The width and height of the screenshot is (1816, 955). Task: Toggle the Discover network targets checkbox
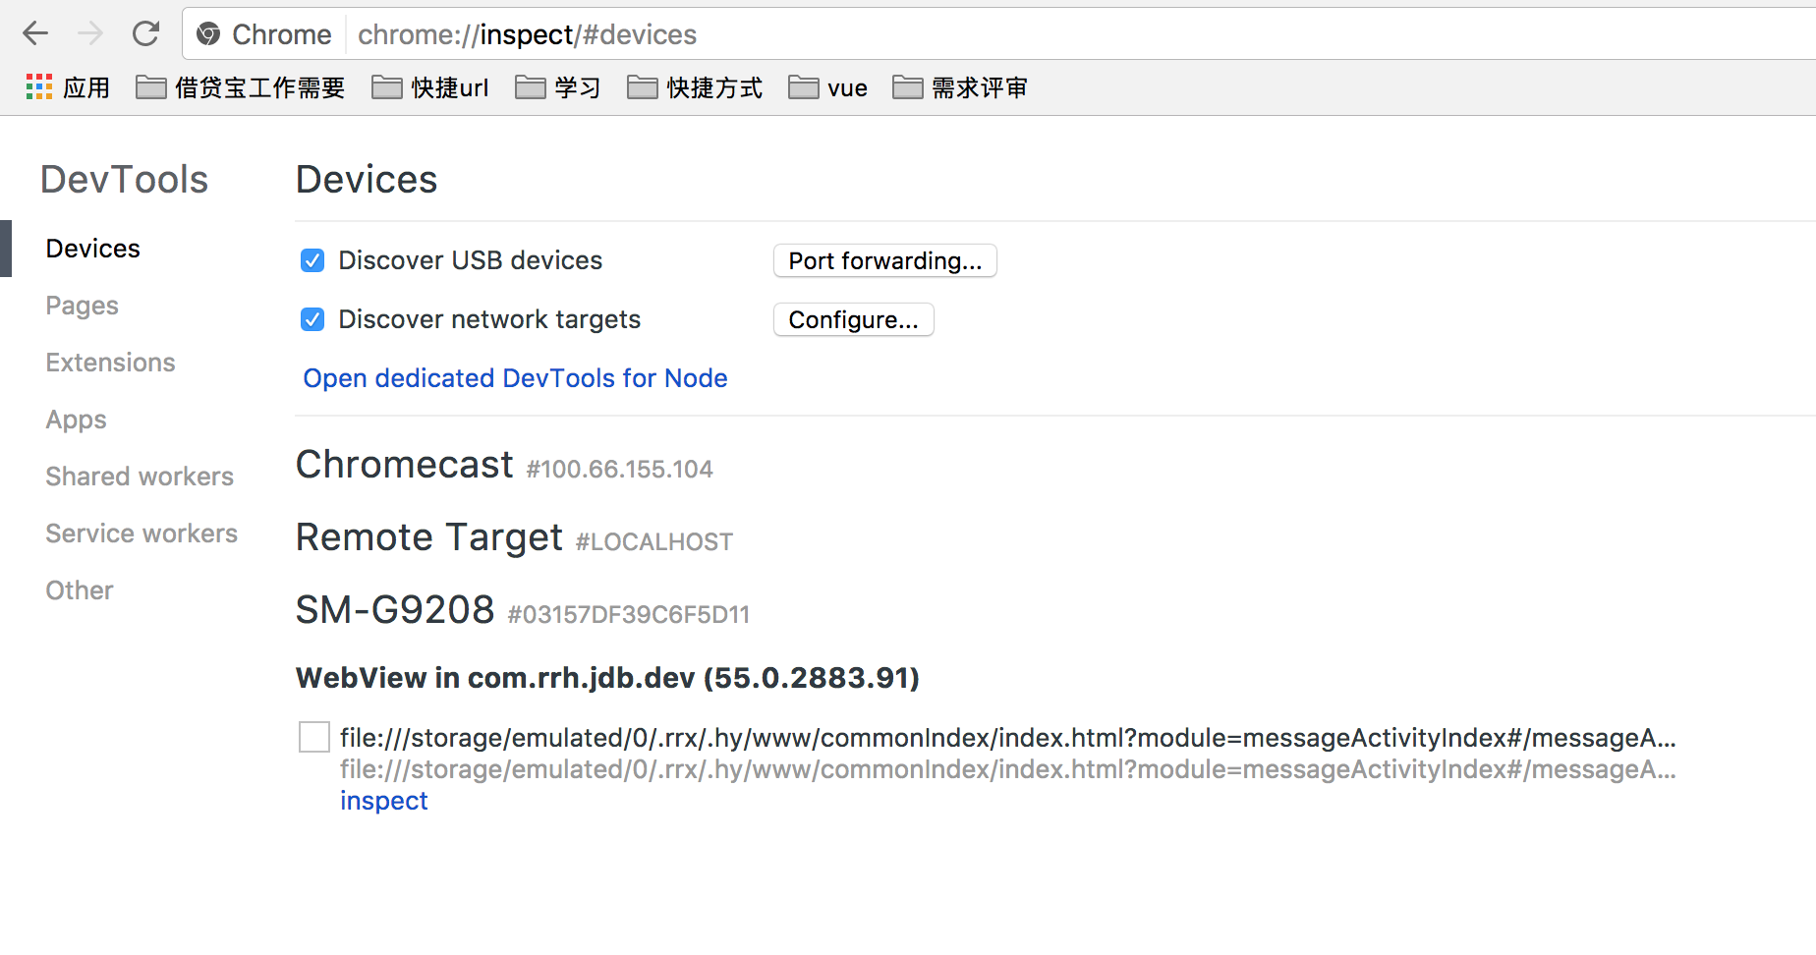pos(312,319)
